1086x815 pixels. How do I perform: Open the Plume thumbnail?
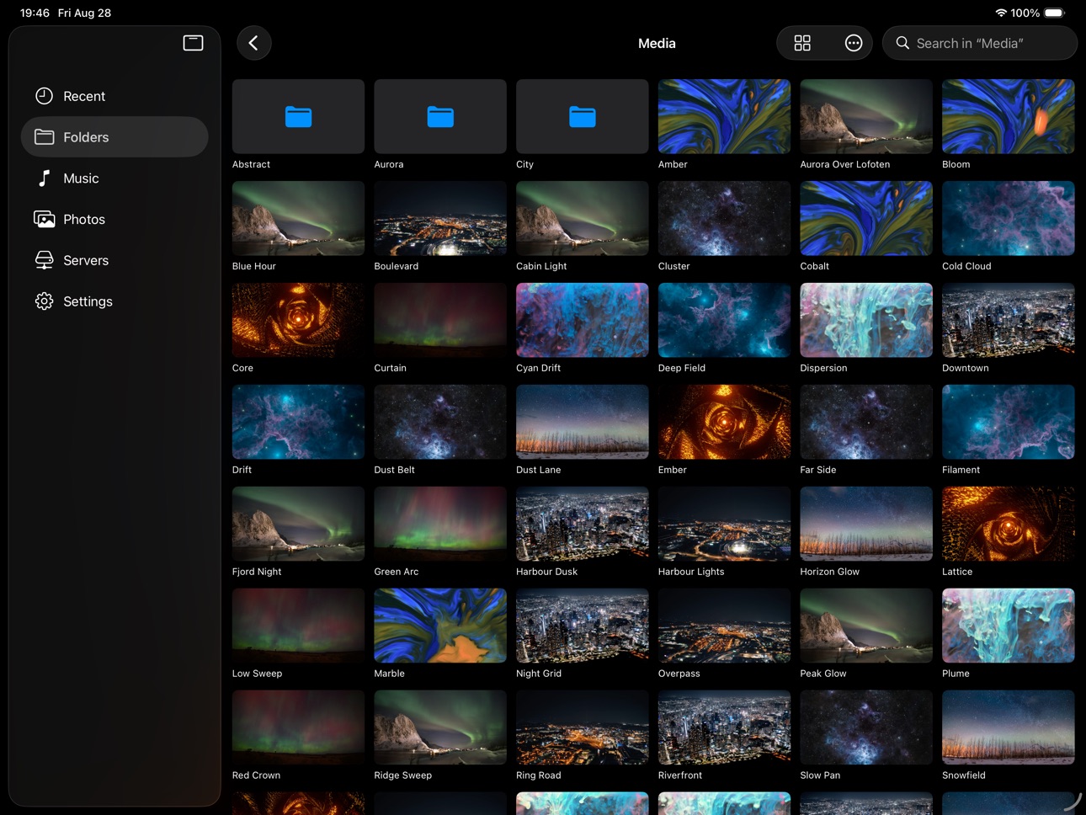click(x=1009, y=626)
